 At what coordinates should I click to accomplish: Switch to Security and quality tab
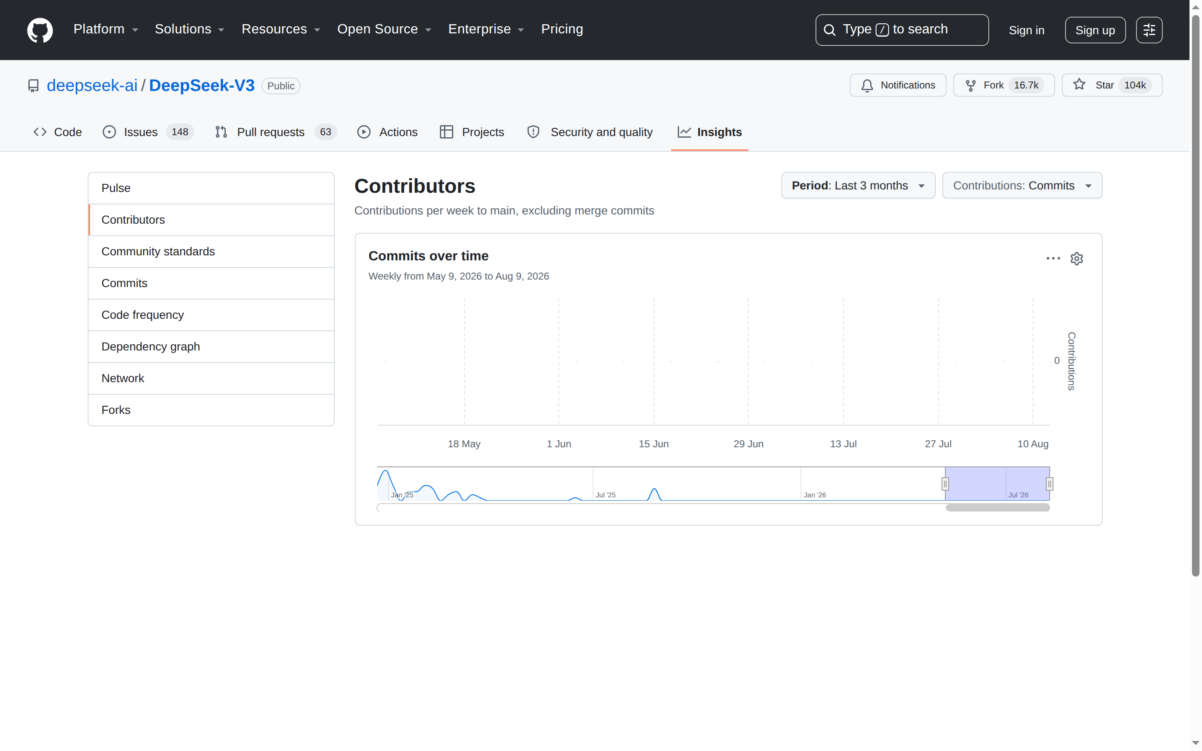click(x=590, y=132)
